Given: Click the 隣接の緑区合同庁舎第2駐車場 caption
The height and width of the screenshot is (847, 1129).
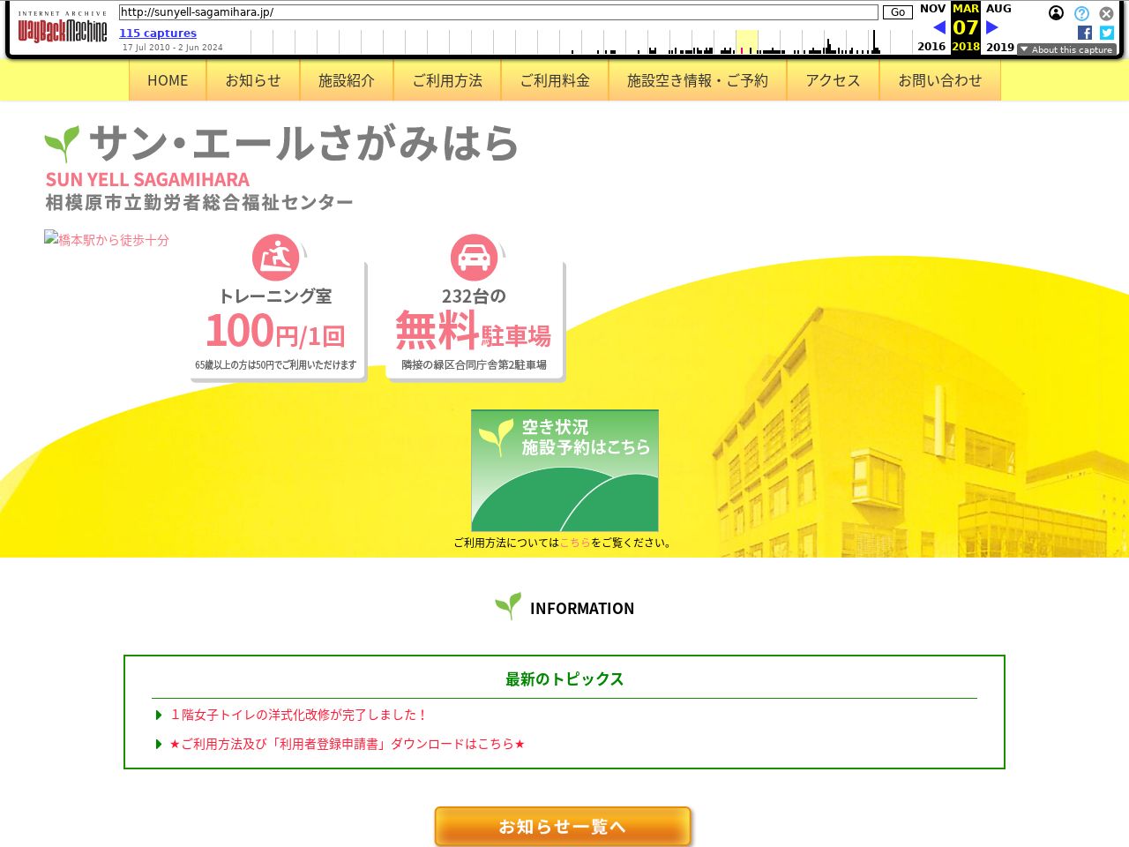Looking at the screenshot, I should coord(474,364).
